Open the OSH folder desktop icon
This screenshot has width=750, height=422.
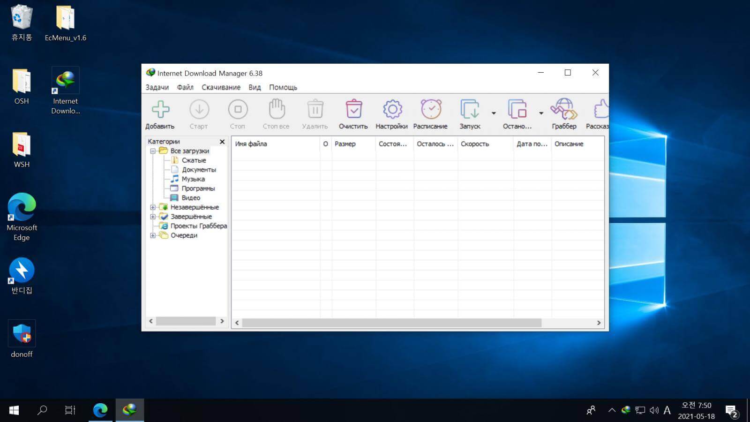pyautogui.click(x=22, y=86)
